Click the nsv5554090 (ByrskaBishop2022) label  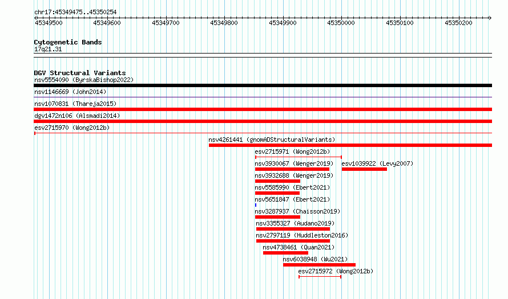tap(84, 80)
